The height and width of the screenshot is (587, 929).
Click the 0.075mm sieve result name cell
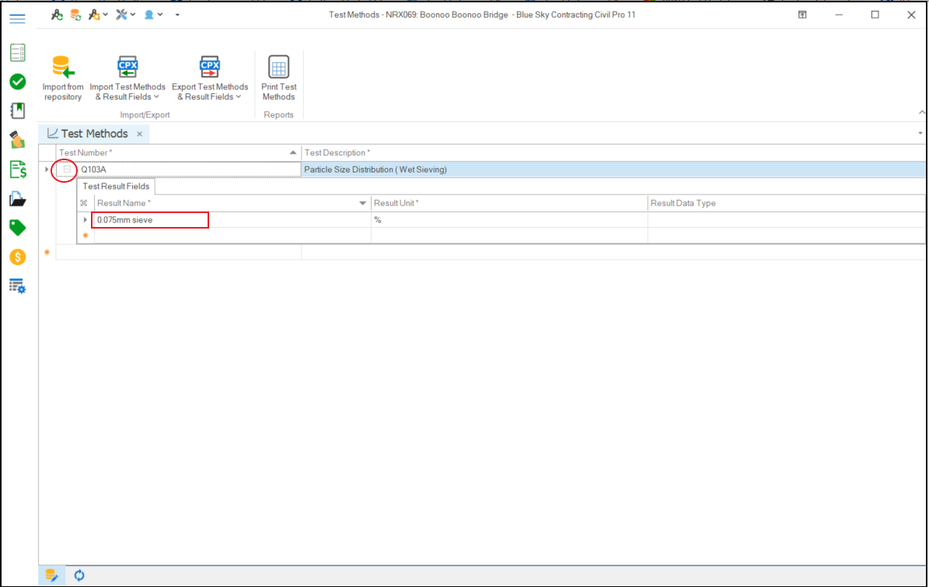(x=151, y=220)
